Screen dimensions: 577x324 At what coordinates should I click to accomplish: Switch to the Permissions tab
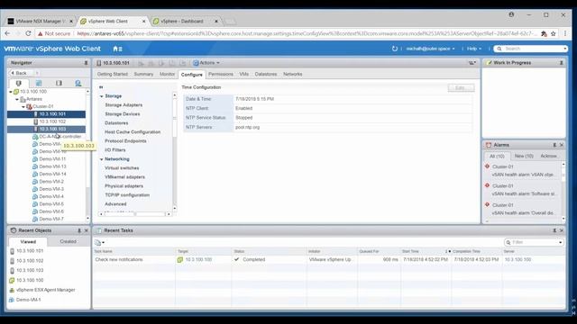221,74
